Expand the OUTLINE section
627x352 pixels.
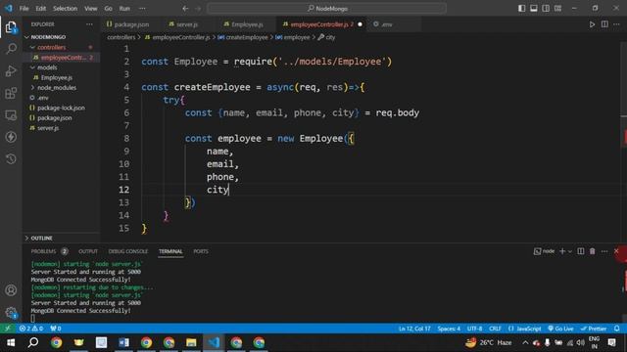click(41, 238)
